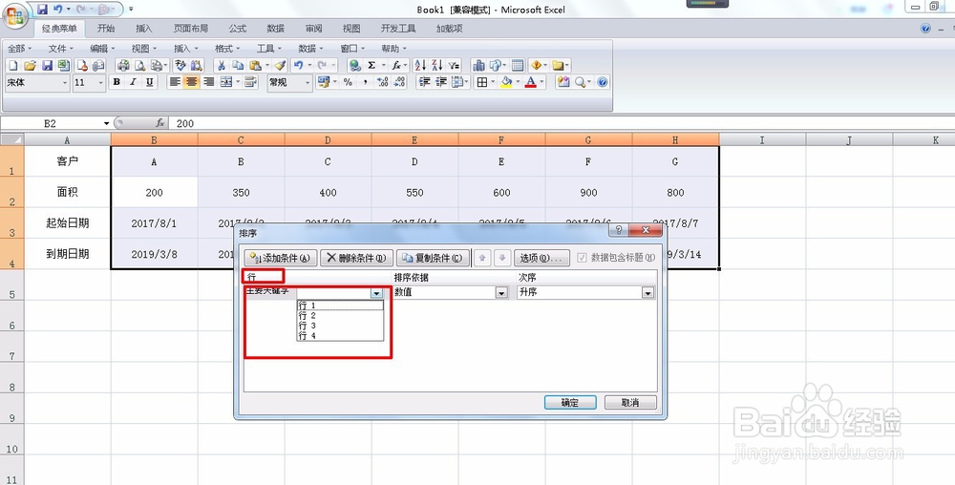Sort ascending with A-Z icon
955x485 pixels.
click(x=420, y=66)
